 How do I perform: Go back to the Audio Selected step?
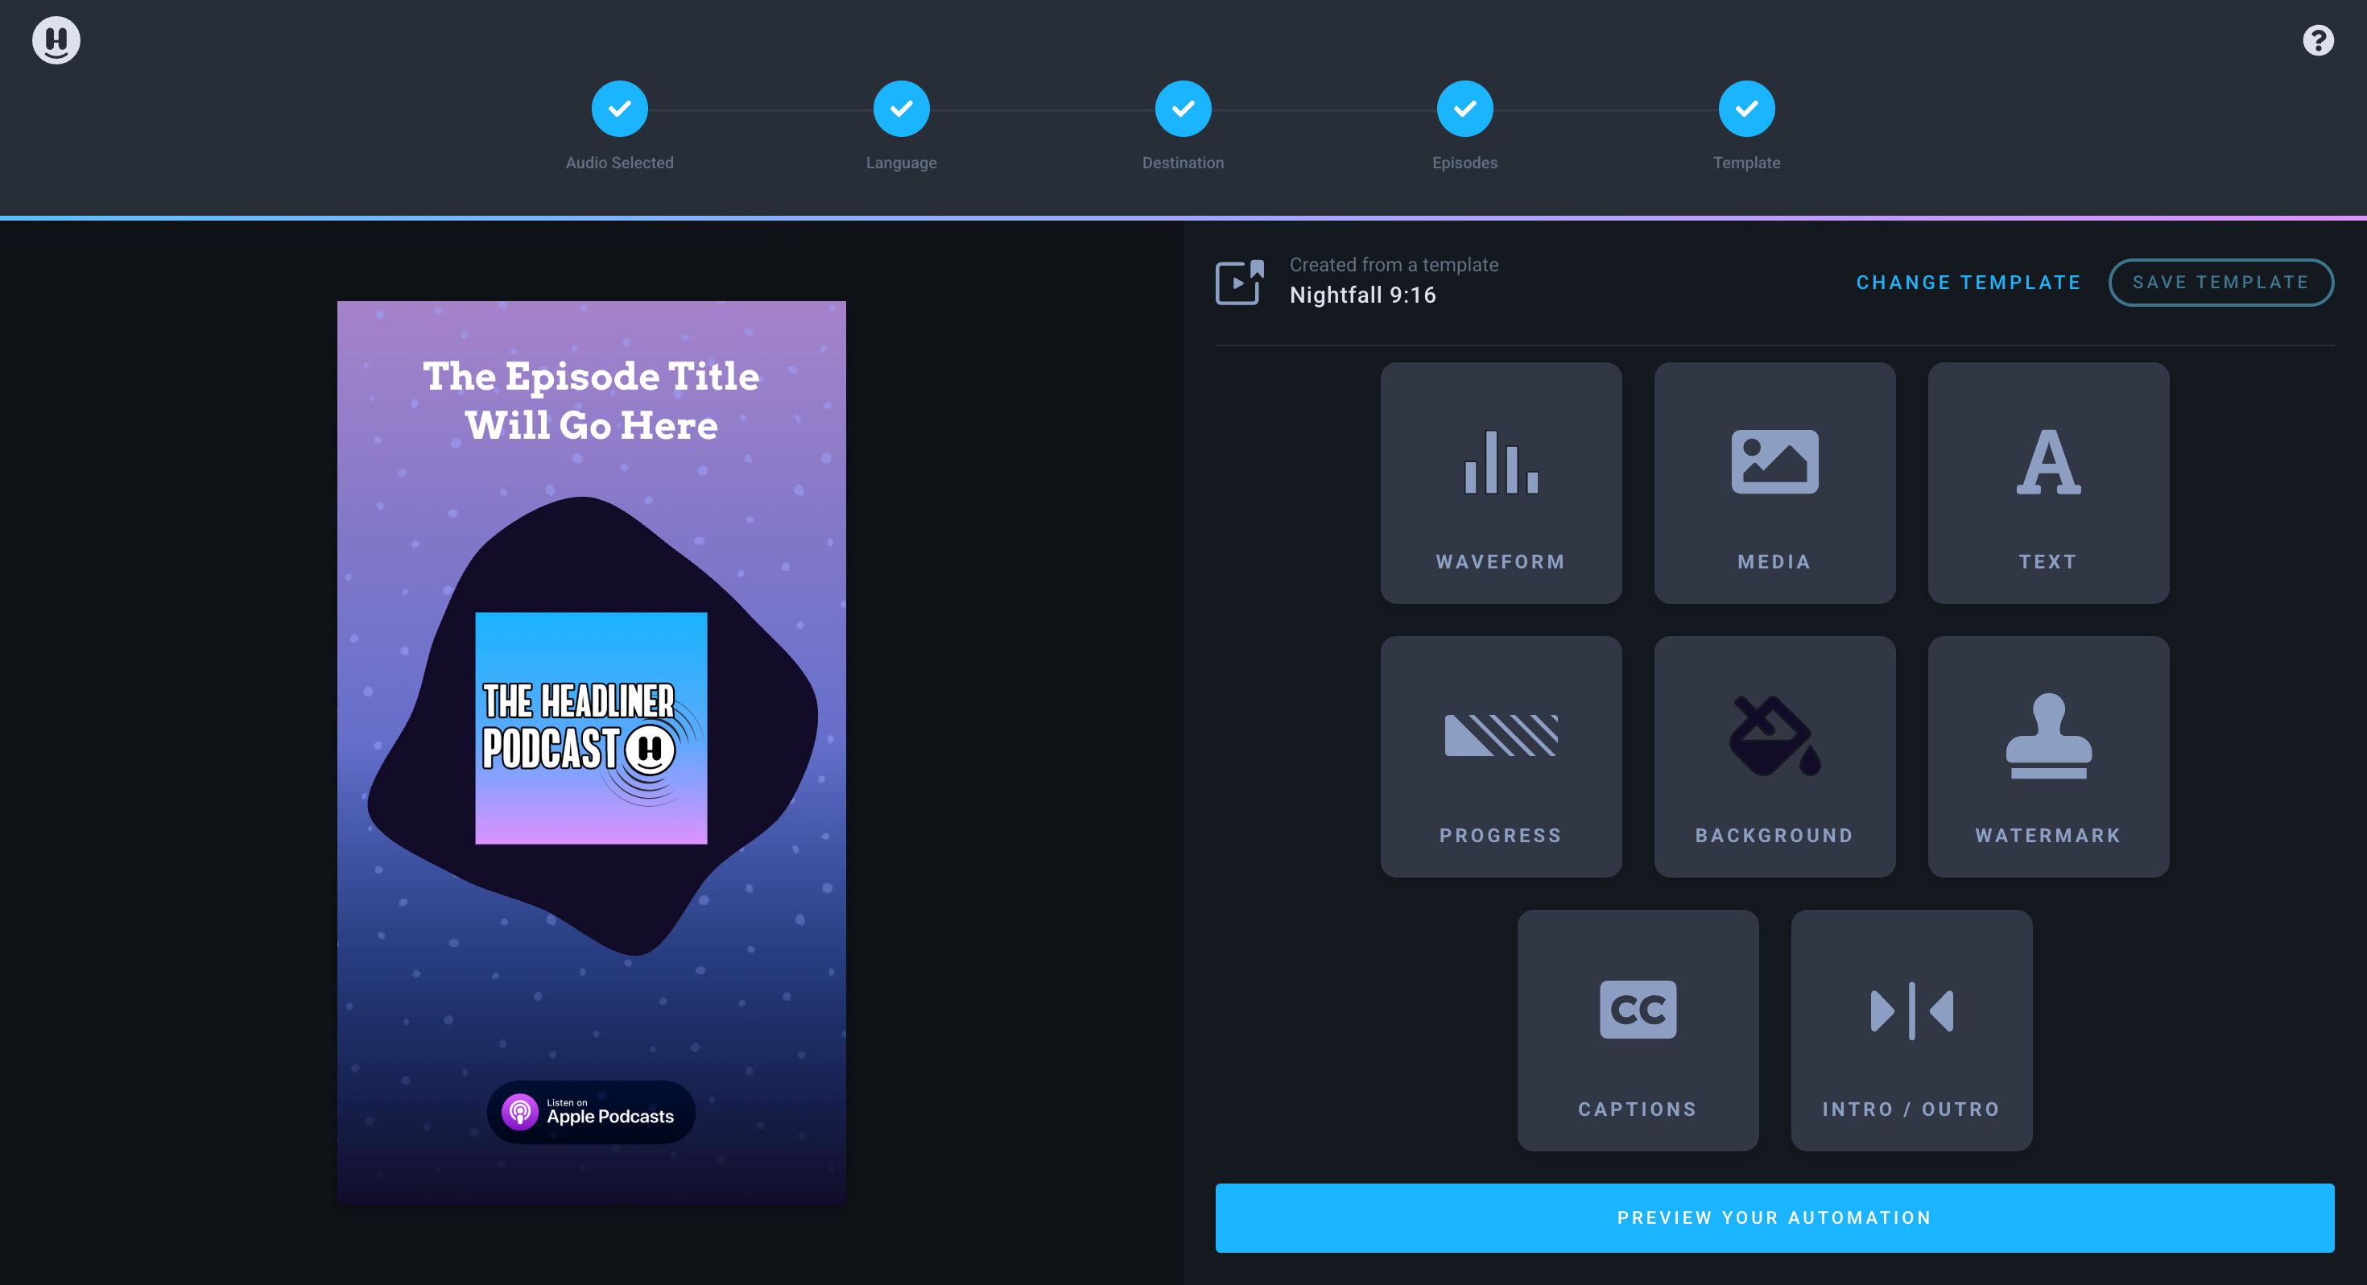pos(619,109)
